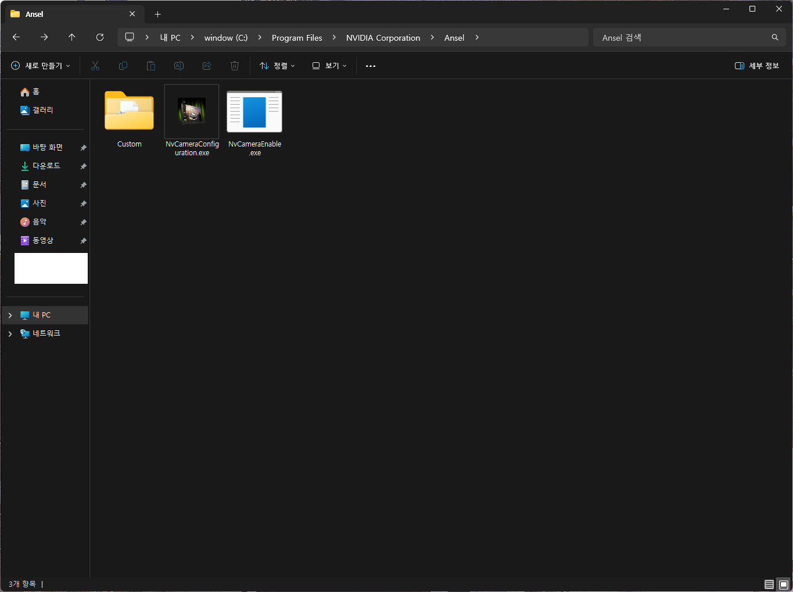This screenshot has width=793, height=592.
Task: Click the Share icon in toolbar
Action: point(207,66)
